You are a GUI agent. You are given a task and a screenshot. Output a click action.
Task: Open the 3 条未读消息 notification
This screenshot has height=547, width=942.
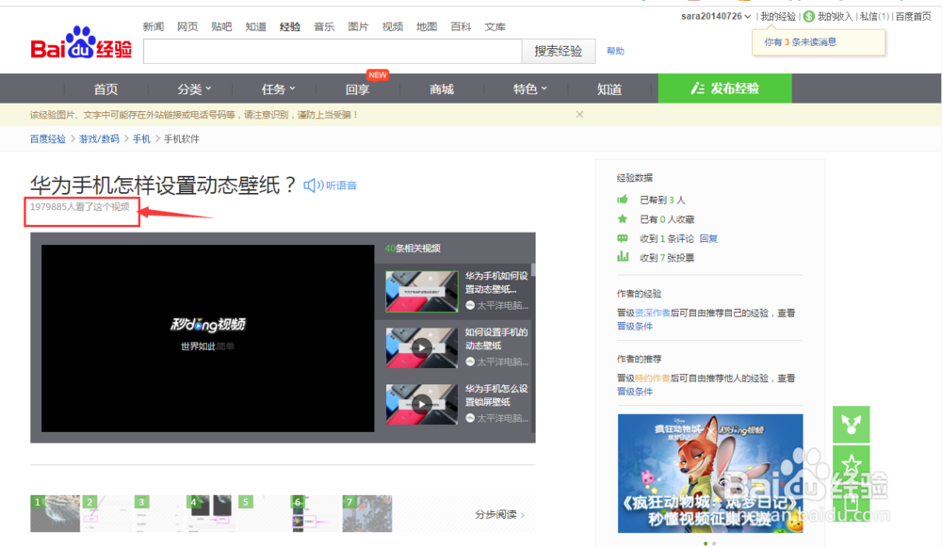click(x=800, y=42)
